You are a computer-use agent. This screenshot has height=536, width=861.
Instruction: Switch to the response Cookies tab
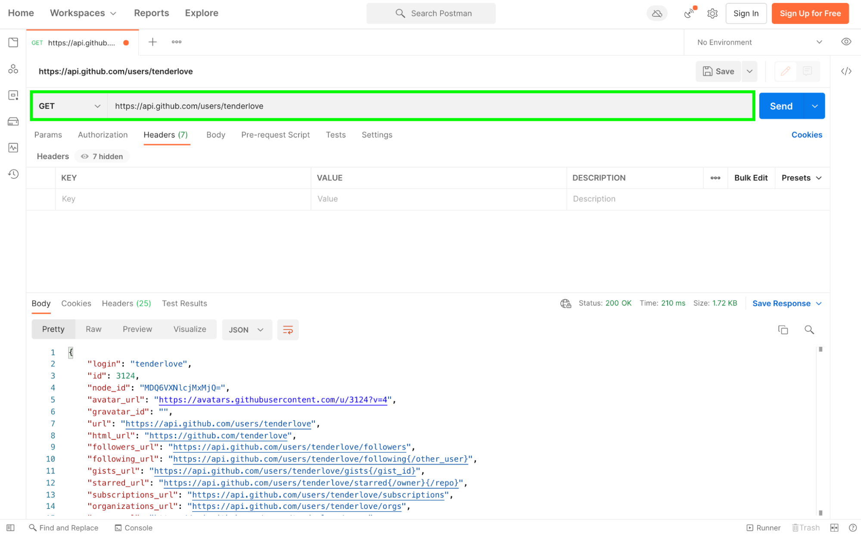(76, 304)
